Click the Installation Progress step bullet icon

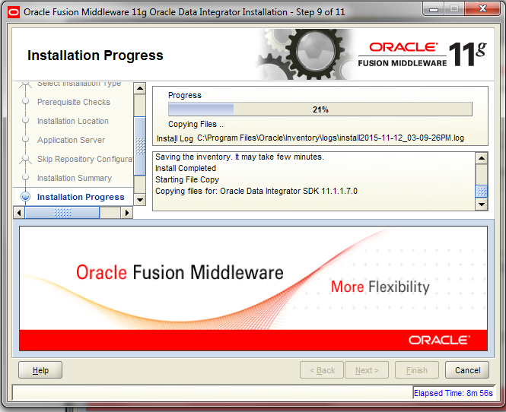[26, 197]
